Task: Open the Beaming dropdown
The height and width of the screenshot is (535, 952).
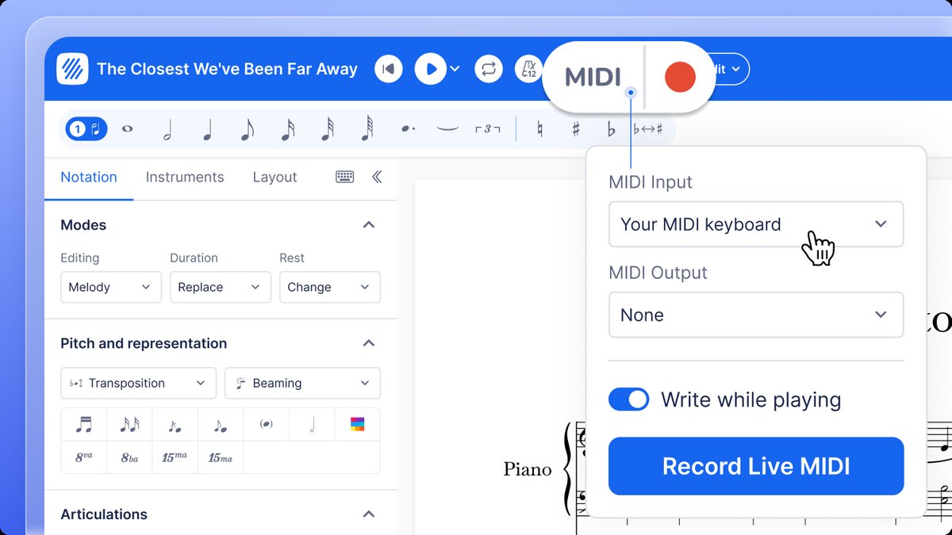Action: coord(302,383)
